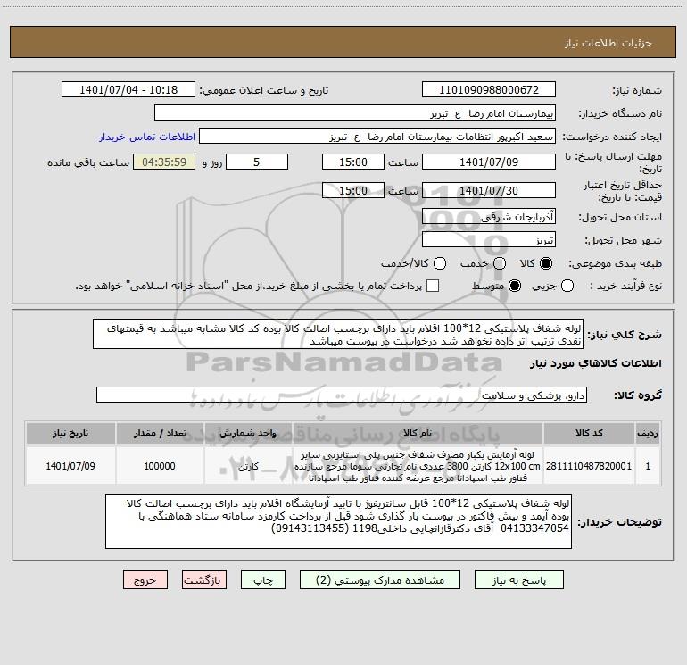Click the buyer notes text box 'توضیحات خریدار'
The image size is (687, 665).
(338, 521)
